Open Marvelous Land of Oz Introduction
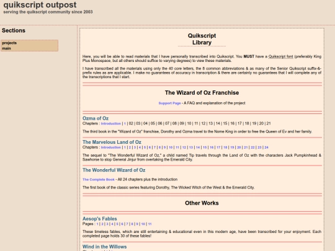Image resolution: width=335 pixels, height=251 pixels. [111, 148]
